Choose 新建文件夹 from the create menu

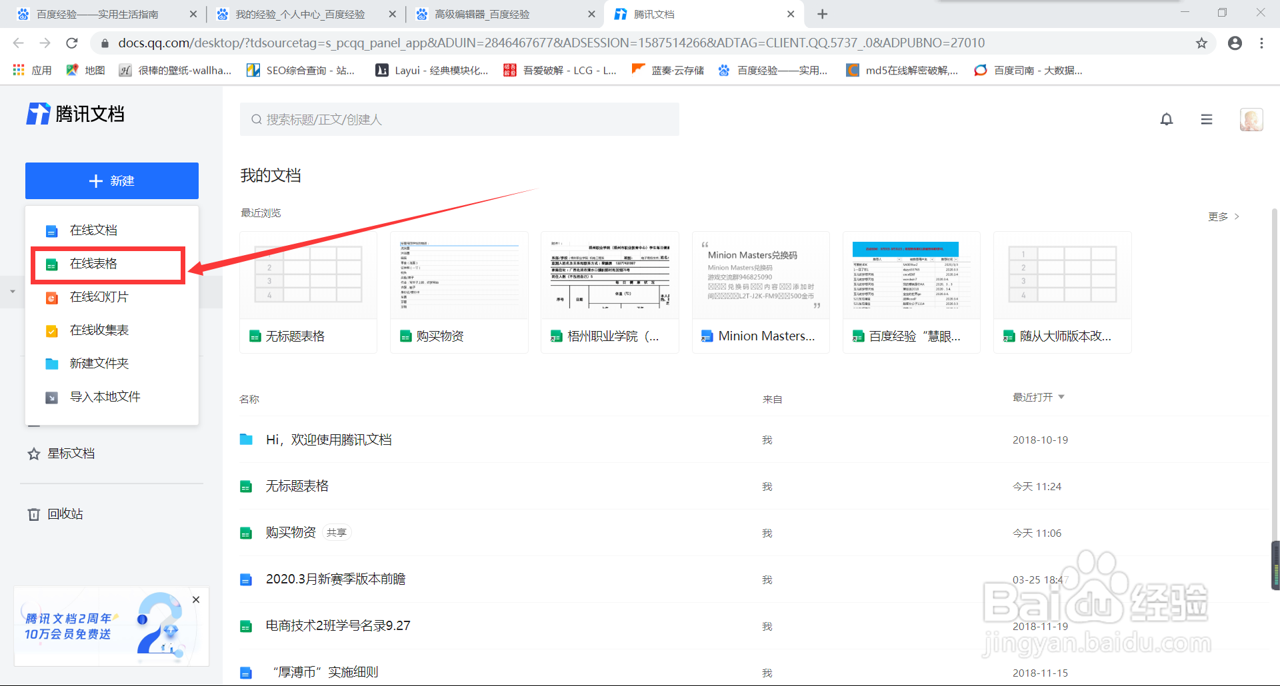point(112,364)
